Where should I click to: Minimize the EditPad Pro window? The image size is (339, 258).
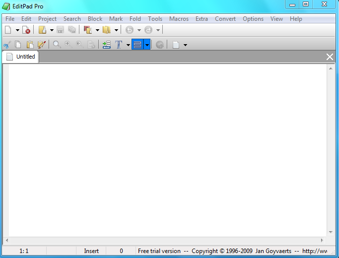coord(292,4)
